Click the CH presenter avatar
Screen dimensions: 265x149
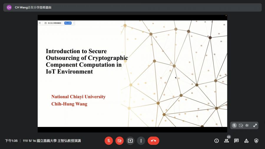9,7
